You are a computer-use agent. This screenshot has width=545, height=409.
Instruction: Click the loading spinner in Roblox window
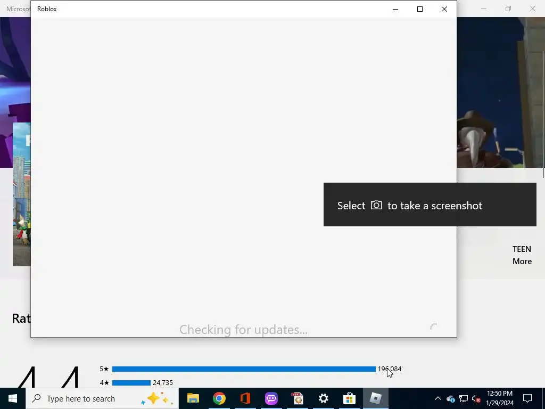[433, 326]
